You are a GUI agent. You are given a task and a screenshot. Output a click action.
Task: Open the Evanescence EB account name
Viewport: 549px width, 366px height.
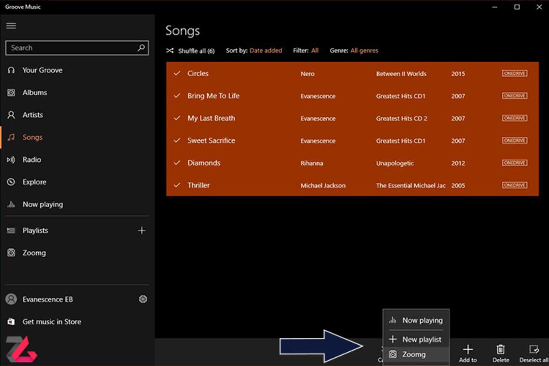coord(48,299)
